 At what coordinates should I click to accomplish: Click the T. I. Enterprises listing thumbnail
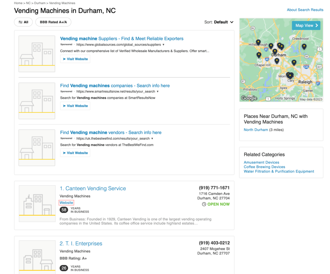(x=37, y=258)
